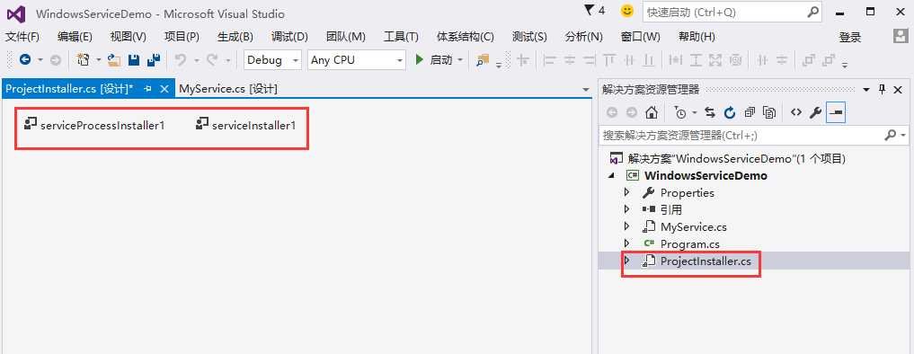The height and width of the screenshot is (354, 914).
Task: Open the Navigate Backward history dropdown
Action: tap(40, 59)
